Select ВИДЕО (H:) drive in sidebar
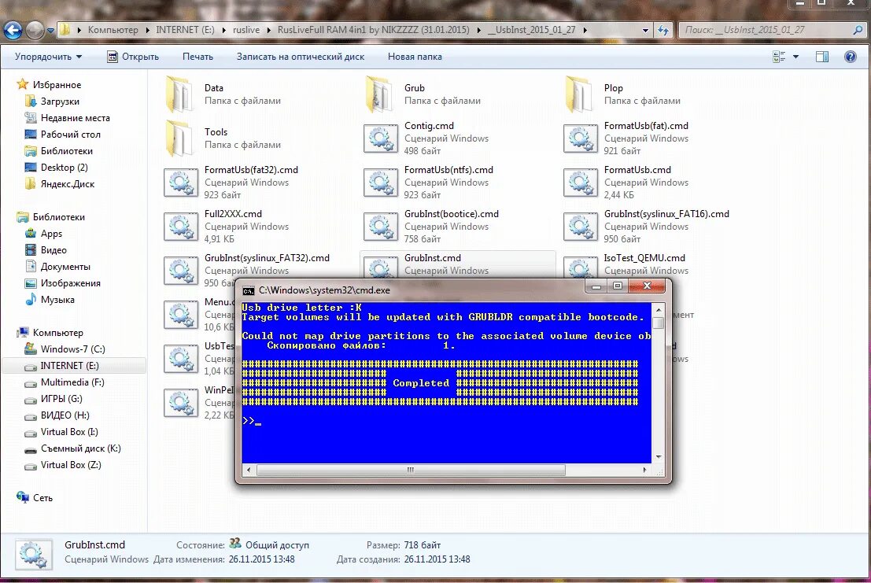Image resolution: width=871 pixels, height=583 pixels. (x=65, y=415)
